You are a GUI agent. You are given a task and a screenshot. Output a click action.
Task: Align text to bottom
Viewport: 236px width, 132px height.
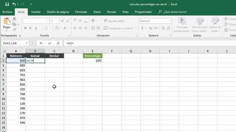[x=86, y=22]
